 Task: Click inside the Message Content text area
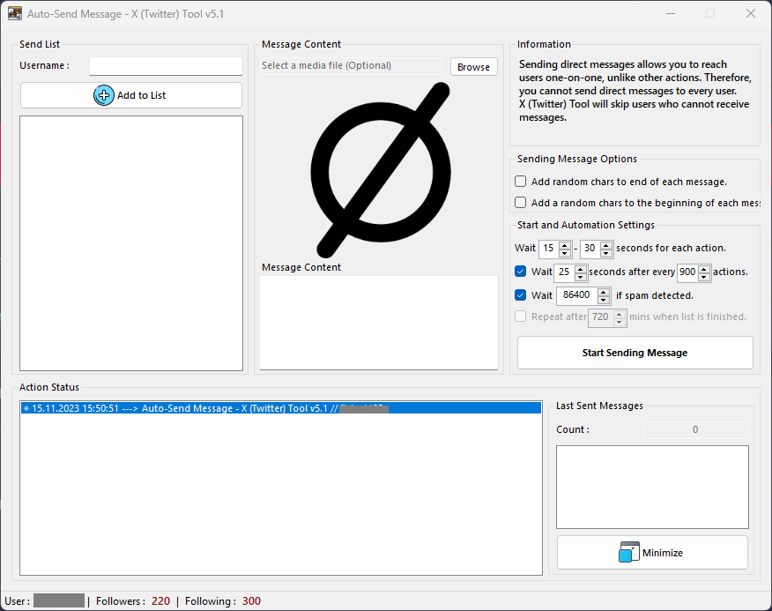pos(379,323)
